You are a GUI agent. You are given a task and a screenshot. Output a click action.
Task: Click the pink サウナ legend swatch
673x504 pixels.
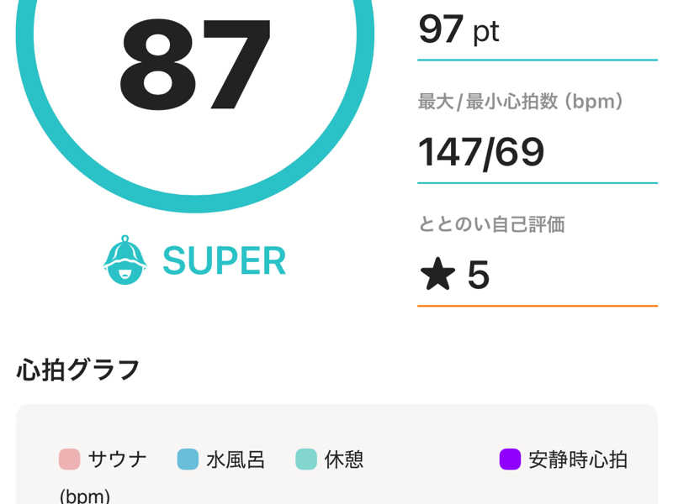click(69, 459)
